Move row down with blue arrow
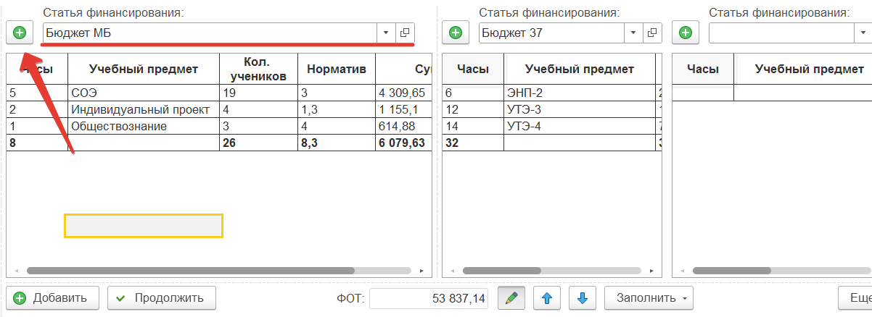 (x=582, y=297)
